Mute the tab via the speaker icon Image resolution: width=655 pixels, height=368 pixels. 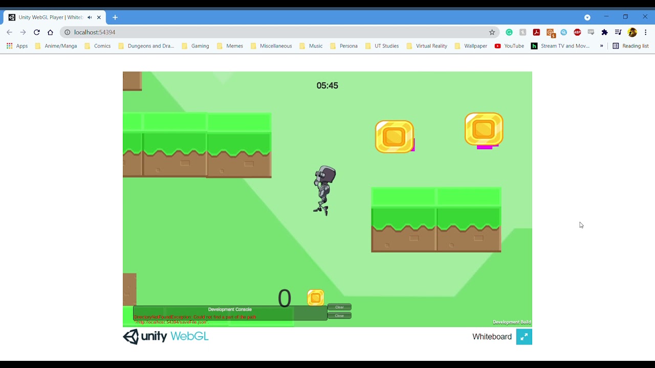pyautogui.click(x=90, y=17)
